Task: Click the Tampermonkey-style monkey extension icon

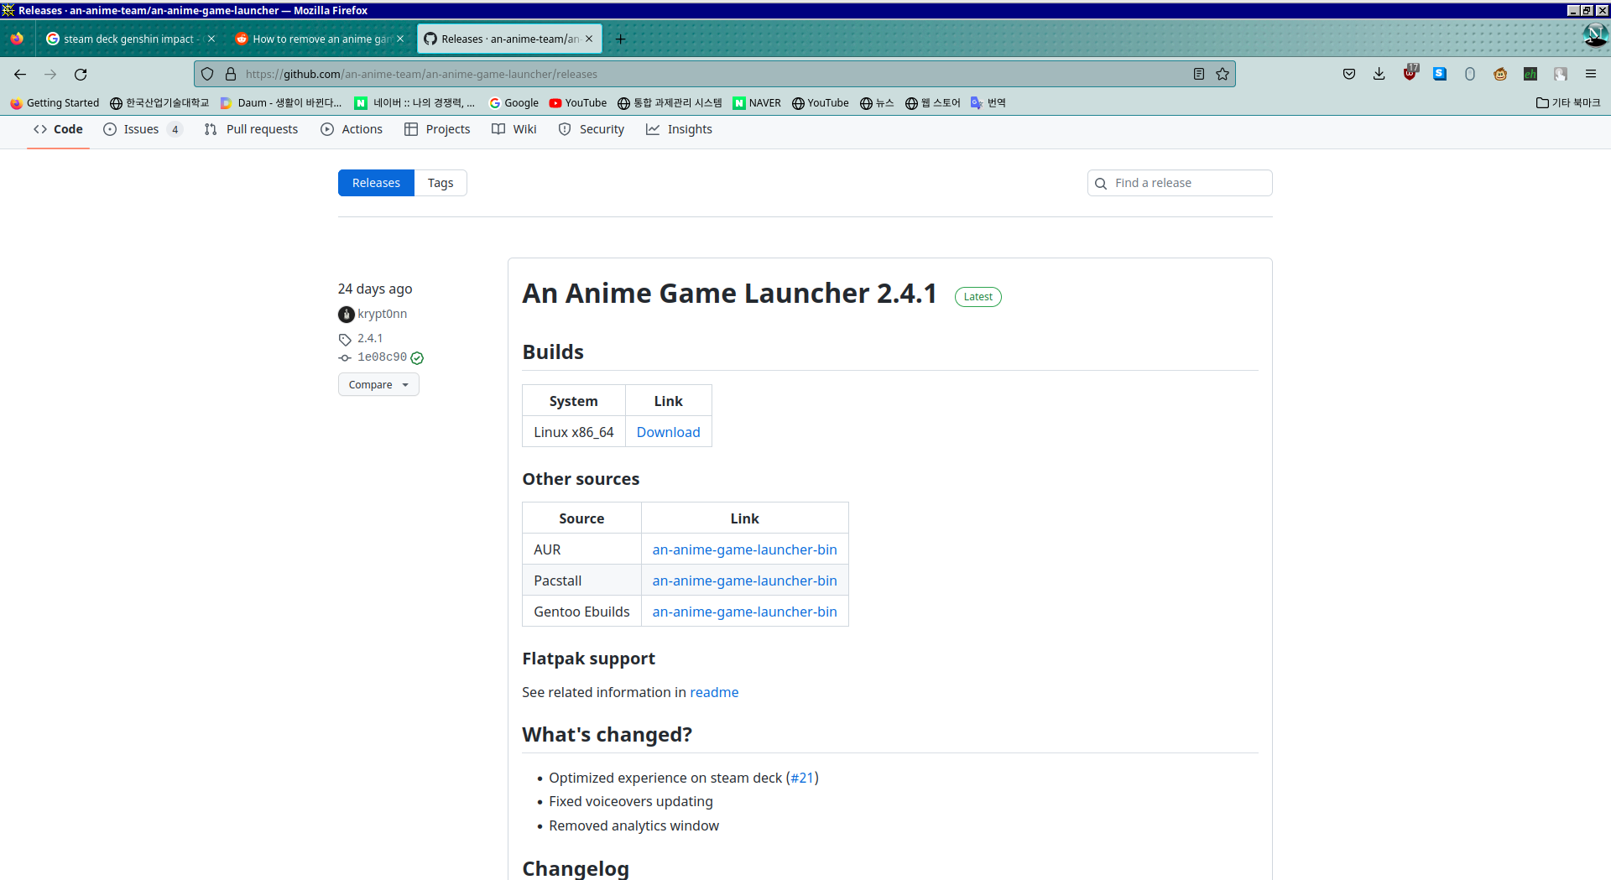Action: pyautogui.click(x=1500, y=75)
